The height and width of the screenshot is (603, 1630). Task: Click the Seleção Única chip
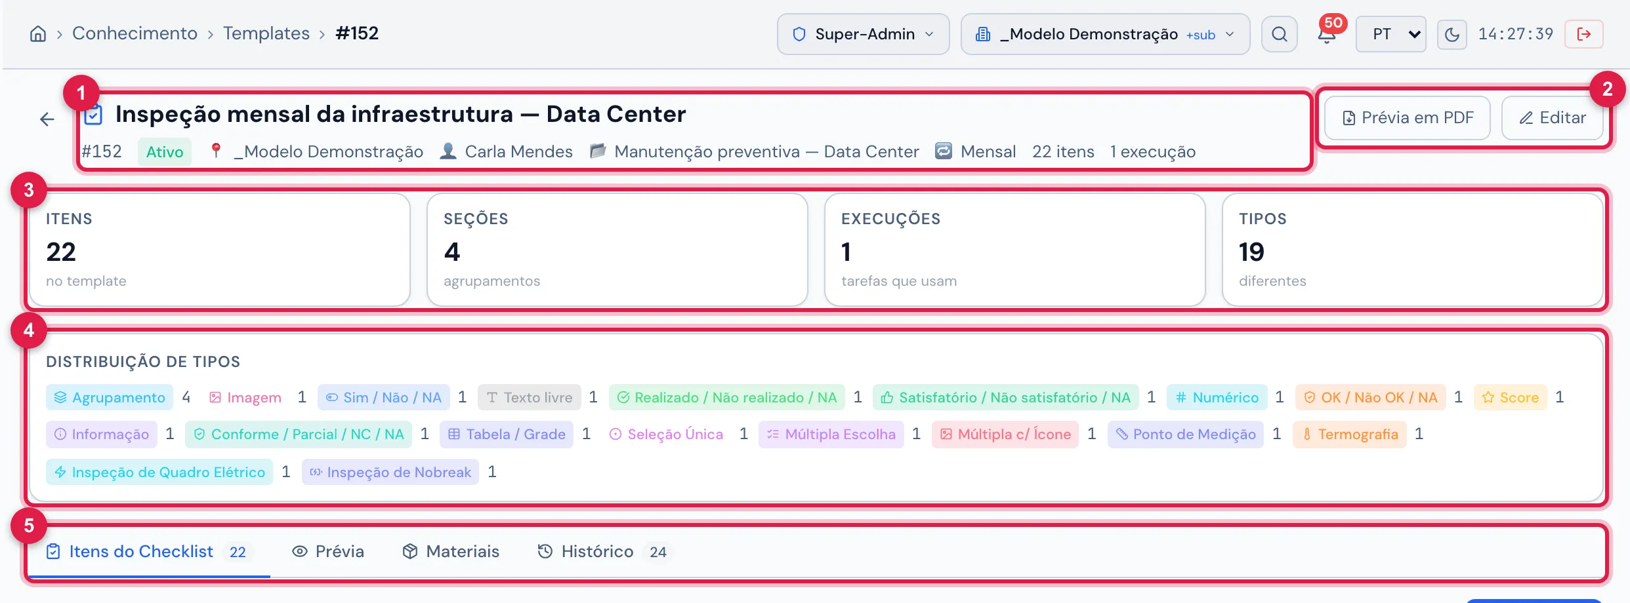tap(667, 435)
